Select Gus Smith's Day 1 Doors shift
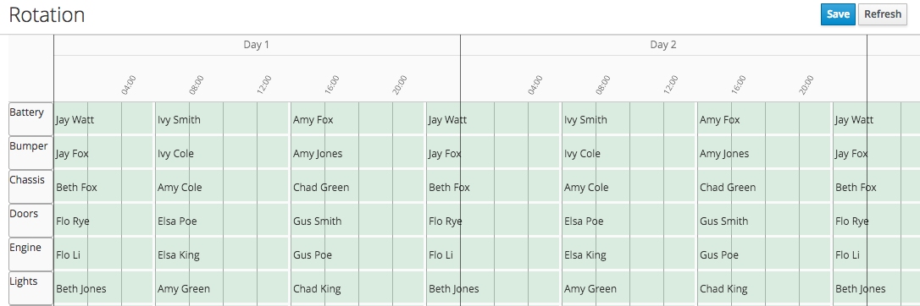The height and width of the screenshot is (306, 920). (357, 221)
